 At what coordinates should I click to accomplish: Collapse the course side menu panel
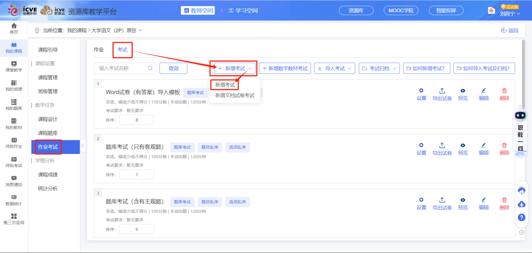pyautogui.click(x=83, y=146)
